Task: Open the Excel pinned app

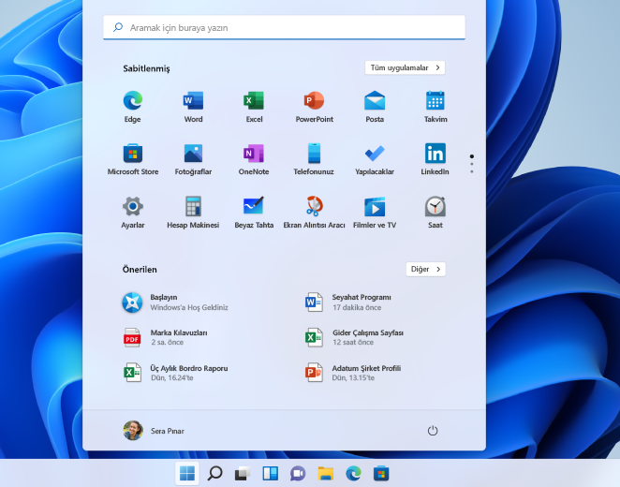Action: (254, 101)
